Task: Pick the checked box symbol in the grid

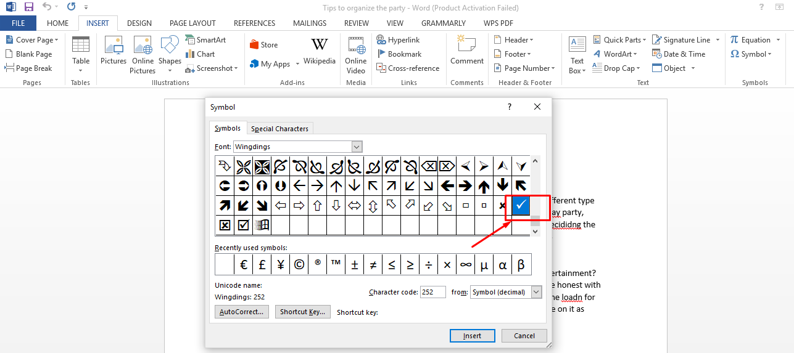Action: point(244,225)
